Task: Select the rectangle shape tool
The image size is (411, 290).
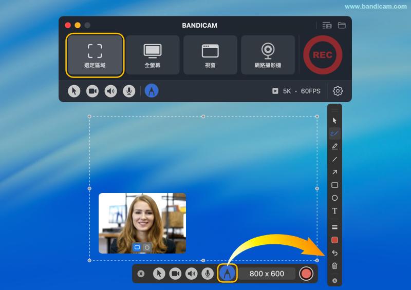Action: 334,185
